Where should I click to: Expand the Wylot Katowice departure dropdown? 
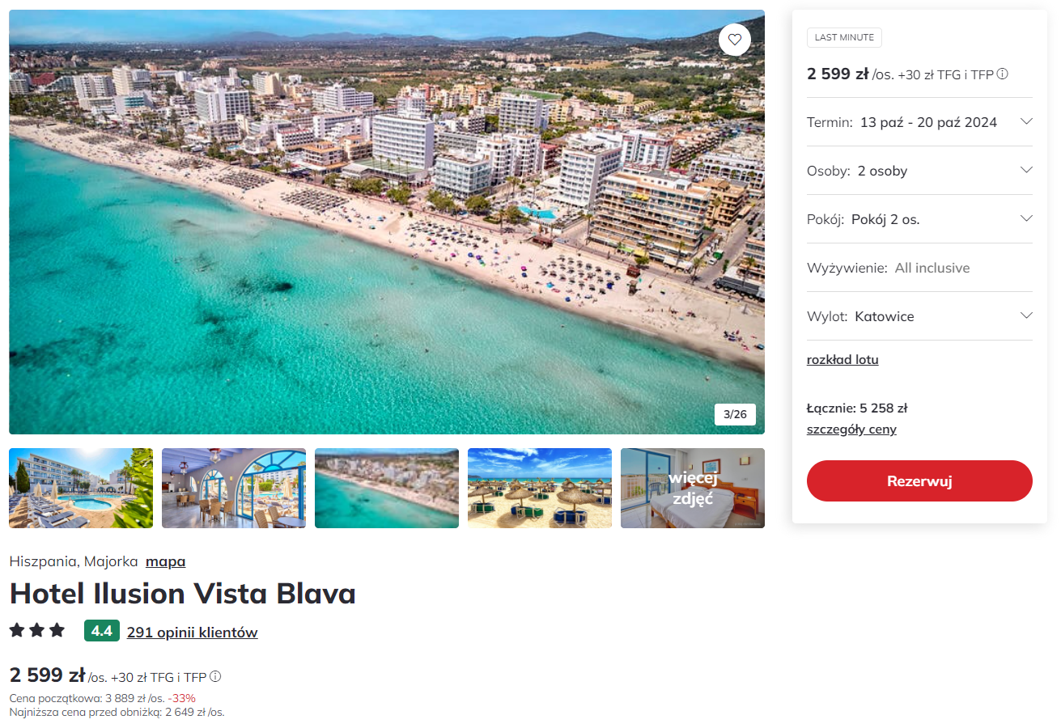click(919, 316)
